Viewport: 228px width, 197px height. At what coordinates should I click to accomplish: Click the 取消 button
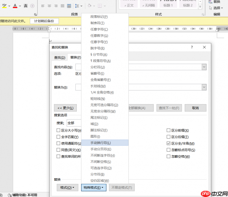point(195,108)
